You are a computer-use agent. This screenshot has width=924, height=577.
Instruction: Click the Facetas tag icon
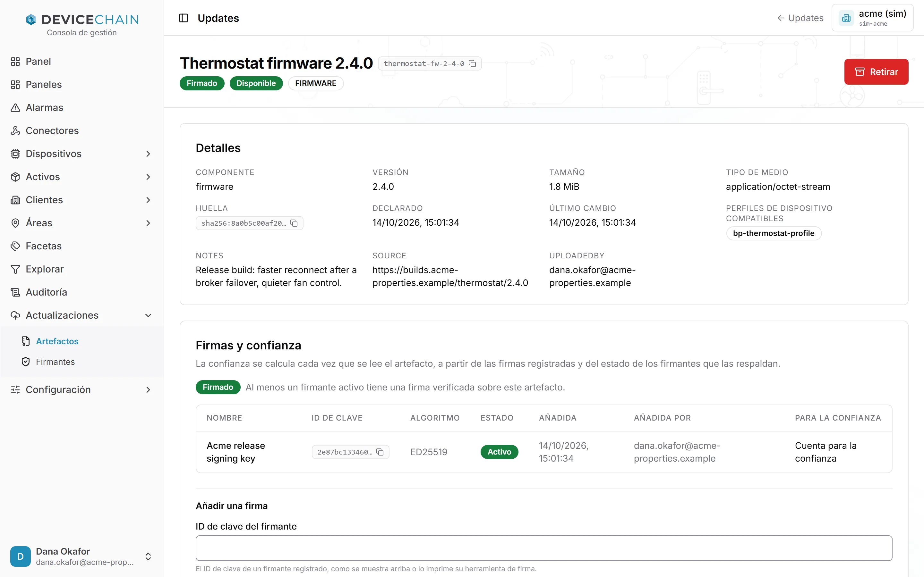point(15,246)
